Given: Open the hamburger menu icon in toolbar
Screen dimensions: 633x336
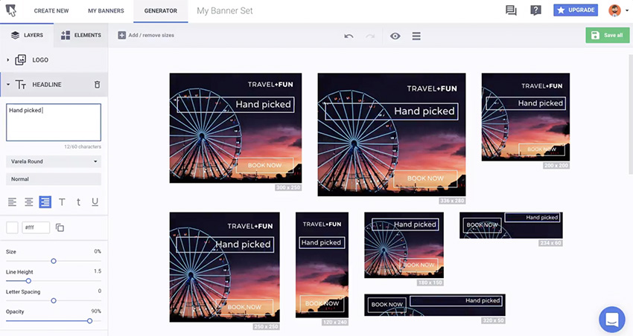Looking at the screenshot, I should pyautogui.click(x=416, y=36).
